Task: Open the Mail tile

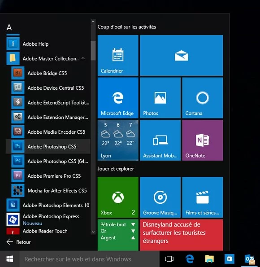Action: click(x=182, y=55)
